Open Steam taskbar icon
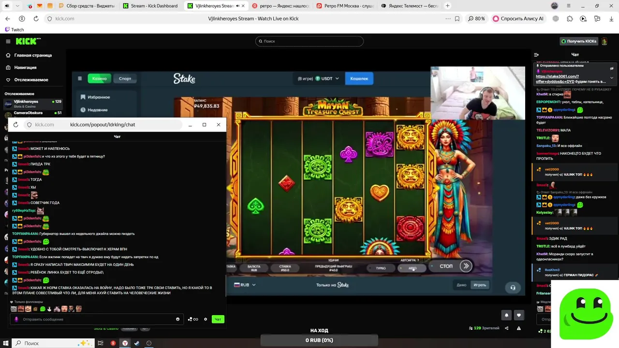The image size is (619, 348). (137, 343)
